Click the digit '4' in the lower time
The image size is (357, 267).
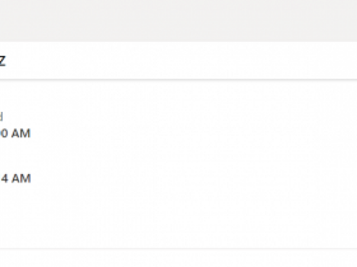pyautogui.click(x=5, y=179)
